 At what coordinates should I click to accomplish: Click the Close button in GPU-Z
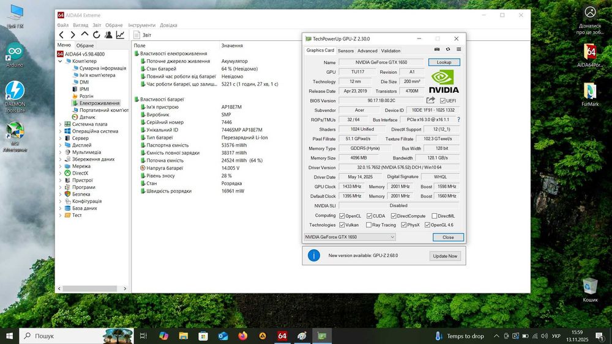448,237
